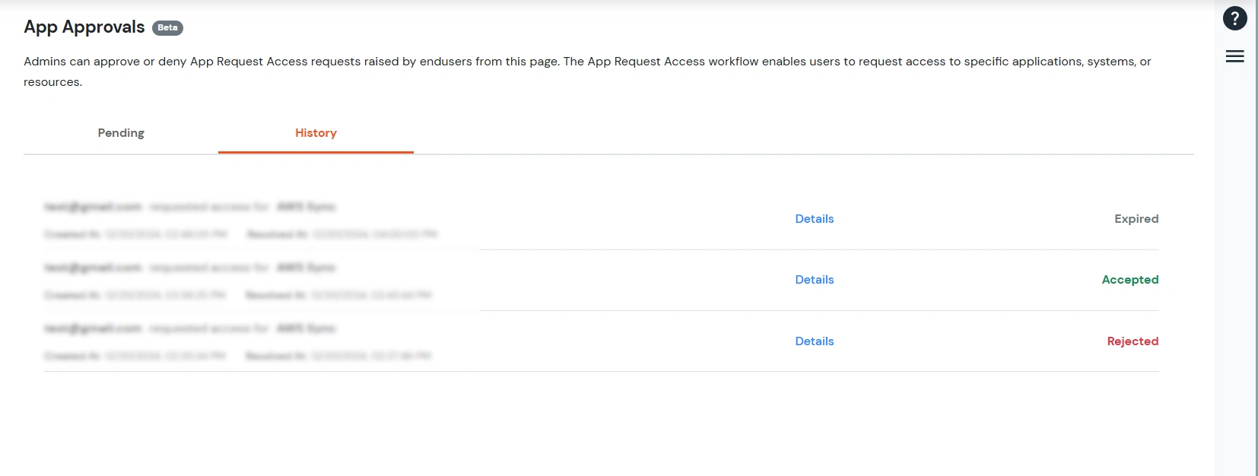Click the Accepted status label
The height and width of the screenshot is (476, 1258).
pos(1130,279)
